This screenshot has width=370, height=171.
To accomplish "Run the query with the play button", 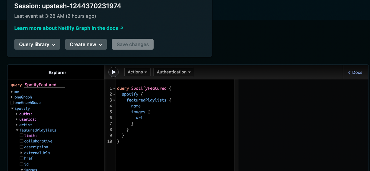I will coord(113,72).
